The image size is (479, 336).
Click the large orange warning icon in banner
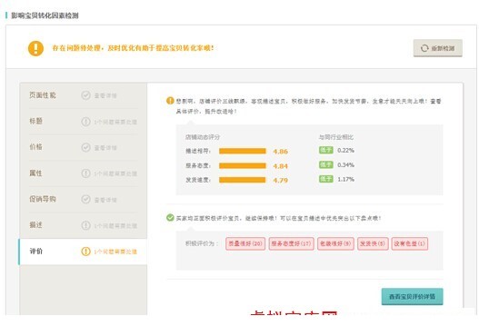click(x=35, y=48)
